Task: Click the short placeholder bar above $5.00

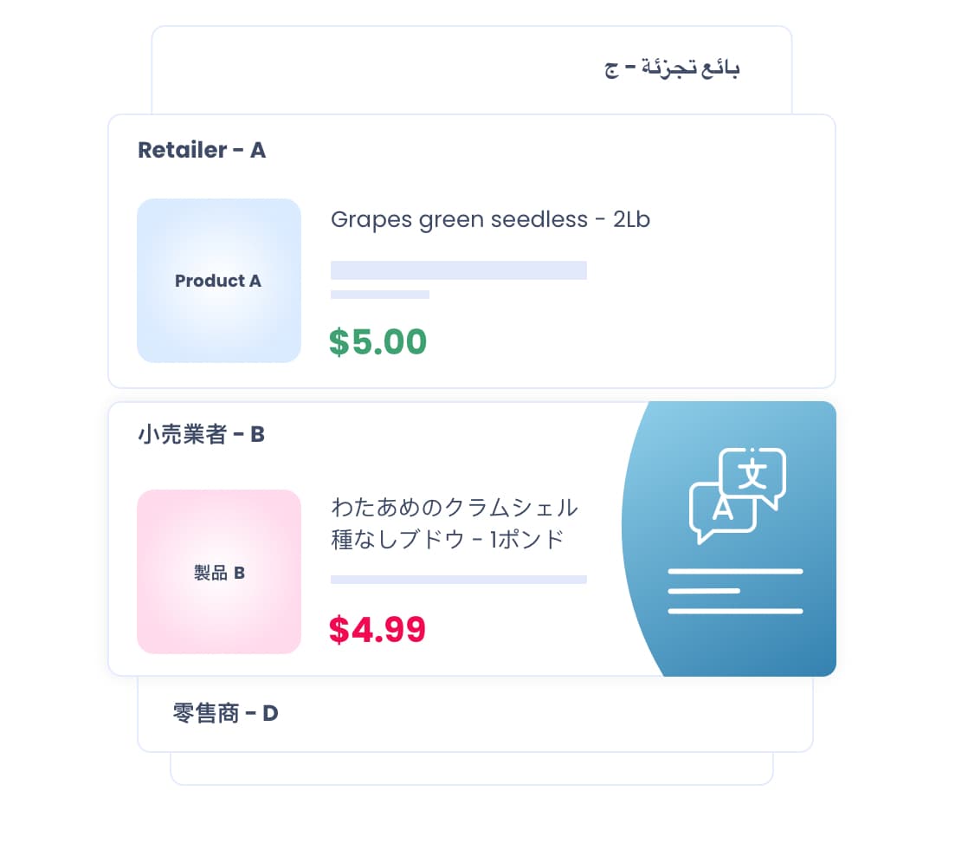Action: (x=380, y=295)
